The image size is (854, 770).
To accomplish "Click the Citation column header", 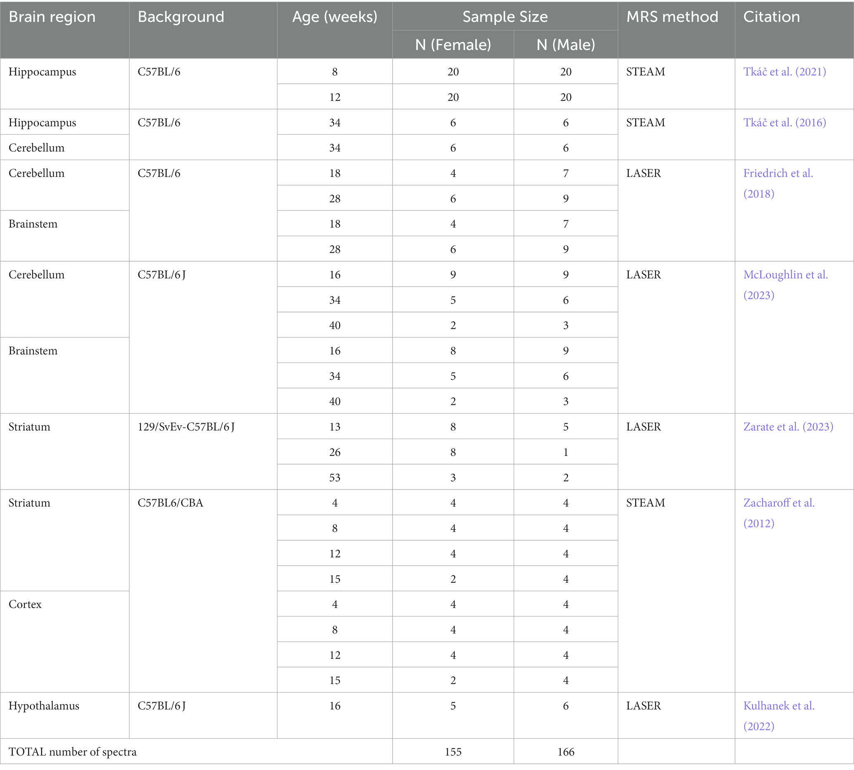I will click(x=771, y=17).
